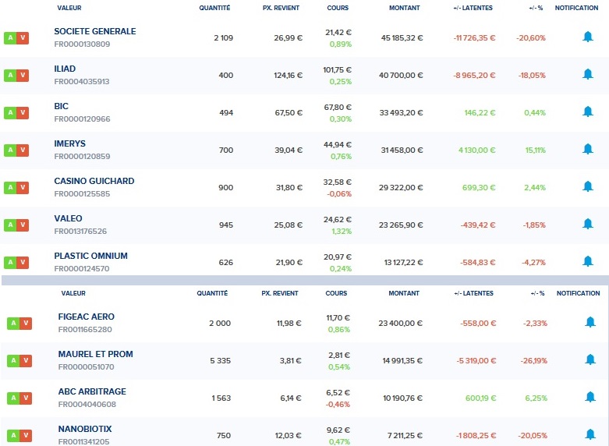609x446 pixels.
Task: Select ISIN code FR0004035913
Action: pos(82,82)
